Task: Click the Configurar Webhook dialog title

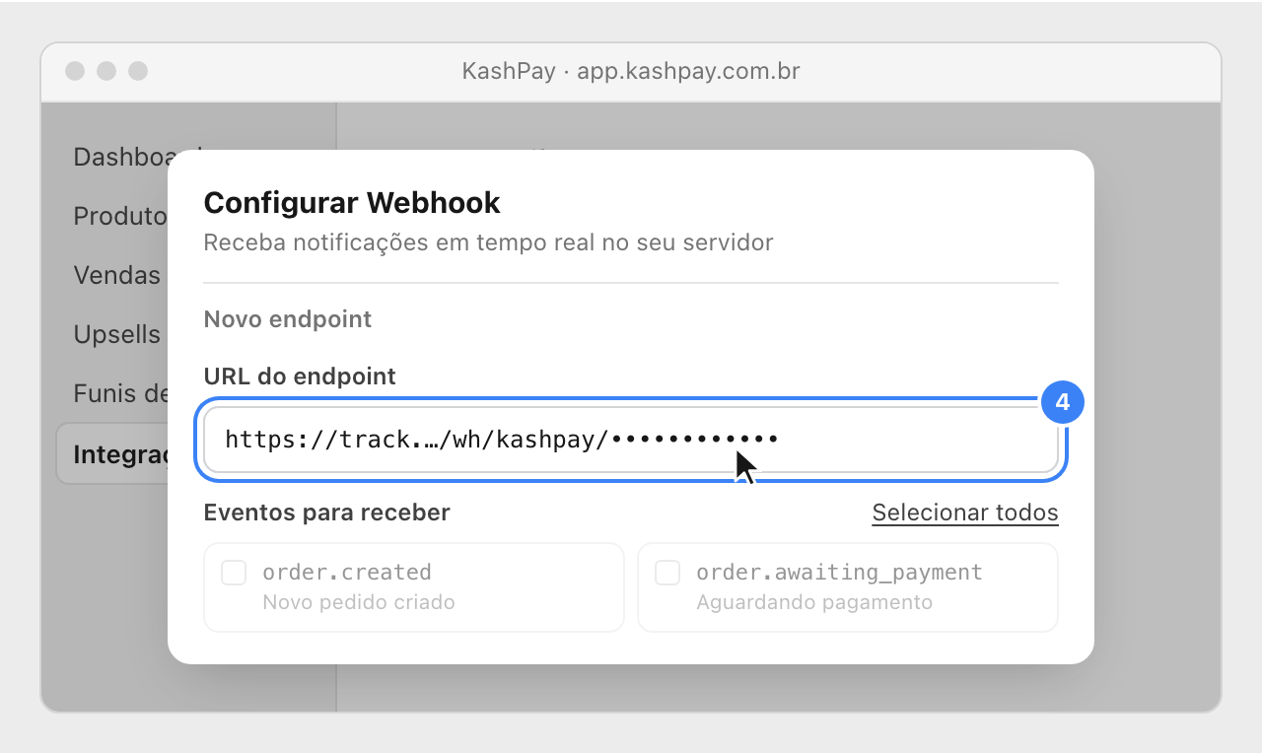Action: (x=352, y=203)
